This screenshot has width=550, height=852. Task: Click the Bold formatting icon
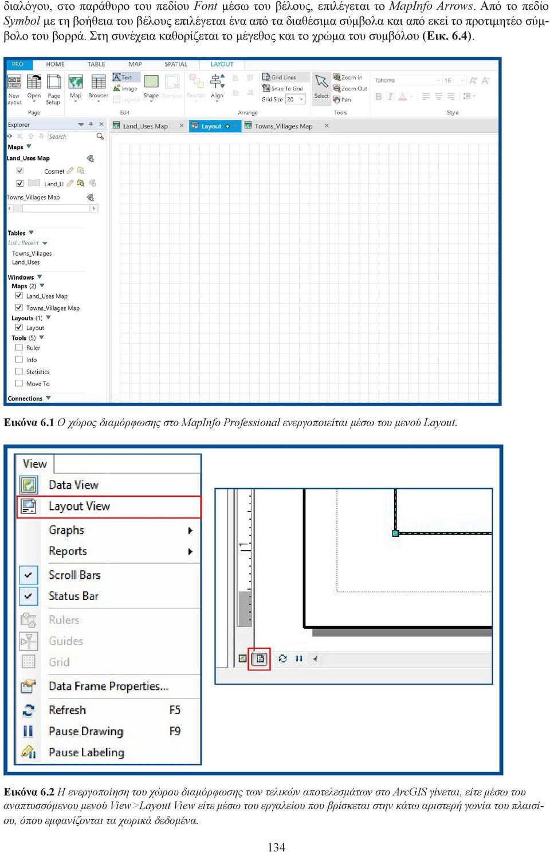click(378, 97)
